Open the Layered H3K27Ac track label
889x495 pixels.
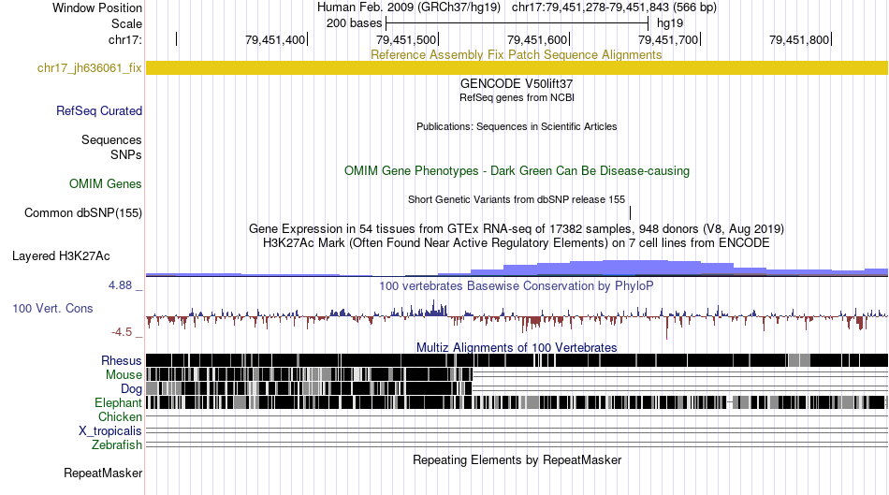coord(61,255)
